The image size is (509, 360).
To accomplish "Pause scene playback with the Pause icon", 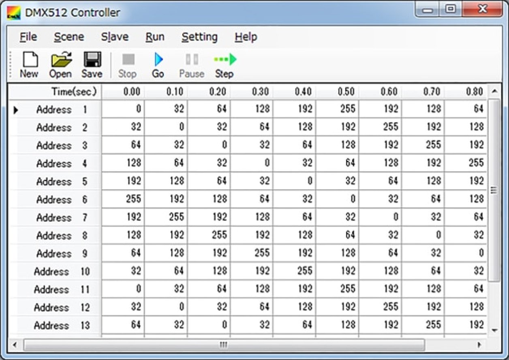I will [191, 64].
